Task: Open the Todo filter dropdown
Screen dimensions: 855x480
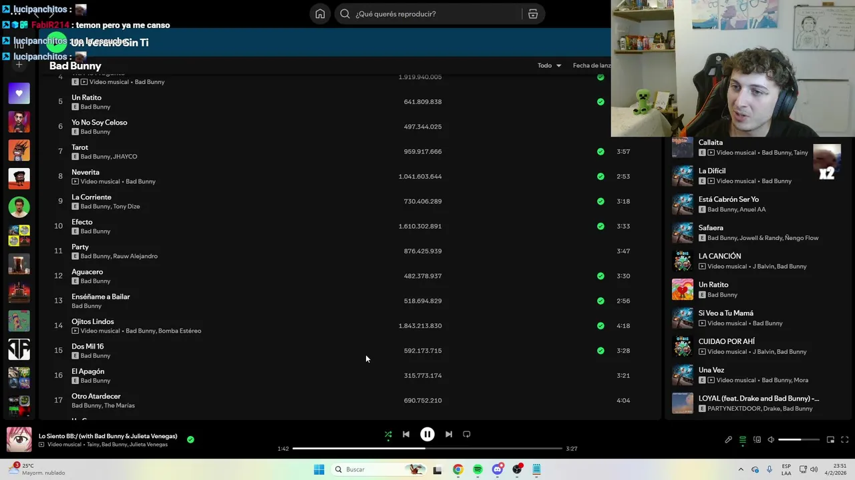Action: (x=549, y=65)
